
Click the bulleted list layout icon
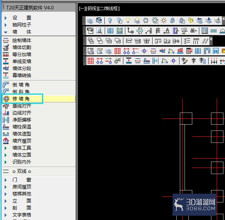187,41
